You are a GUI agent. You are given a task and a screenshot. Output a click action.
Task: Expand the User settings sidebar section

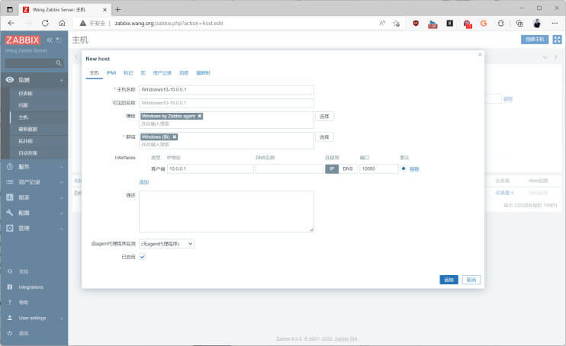pos(62,319)
